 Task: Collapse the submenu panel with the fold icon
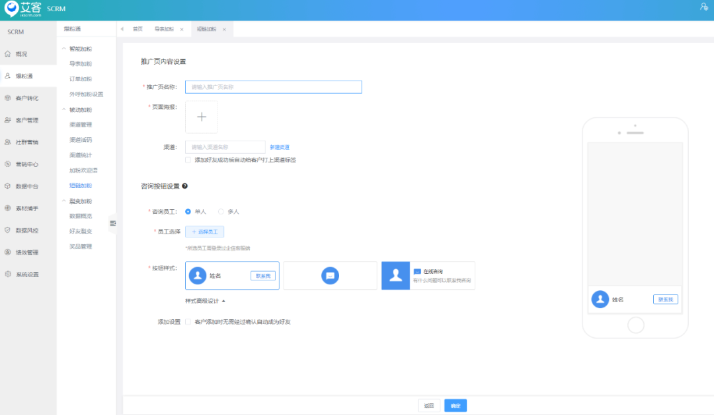[x=112, y=224]
